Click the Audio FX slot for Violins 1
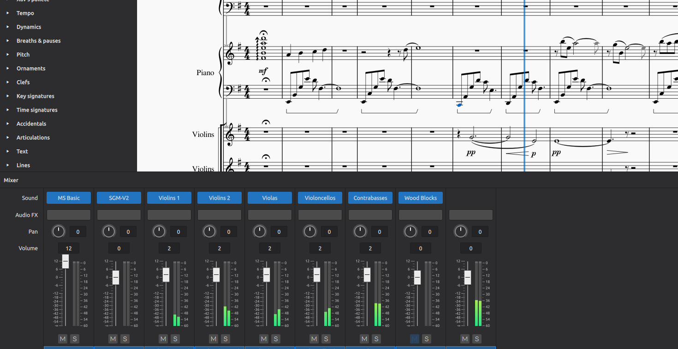Image resolution: width=678 pixels, height=349 pixels. click(169, 214)
